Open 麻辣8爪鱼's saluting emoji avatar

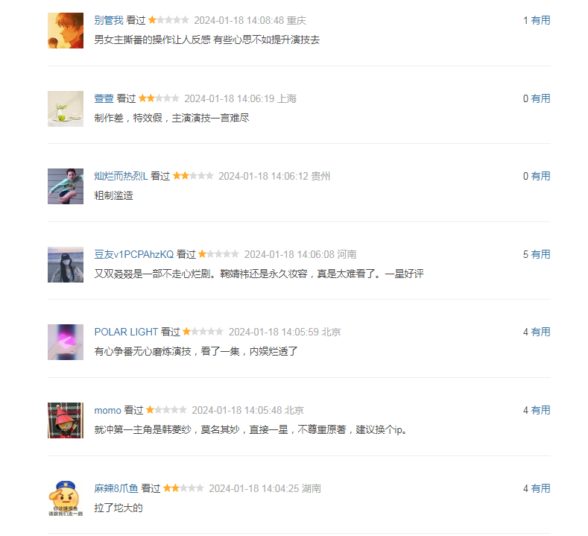click(66, 499)
